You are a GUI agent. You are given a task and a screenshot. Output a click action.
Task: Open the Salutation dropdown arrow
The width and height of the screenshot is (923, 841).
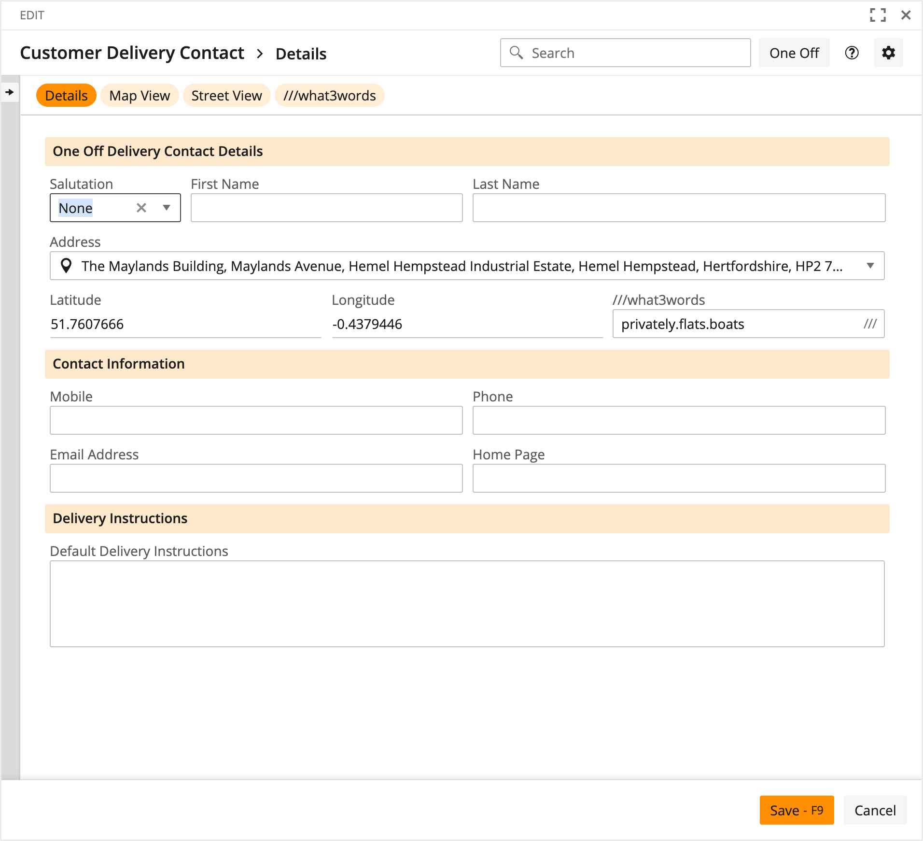167,208
